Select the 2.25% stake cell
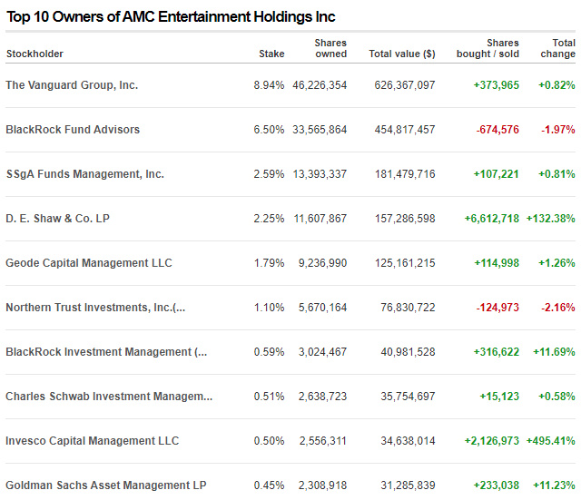The height and width of the screenshot is (500, 581). pyautogui.click(x=269, y=219)
